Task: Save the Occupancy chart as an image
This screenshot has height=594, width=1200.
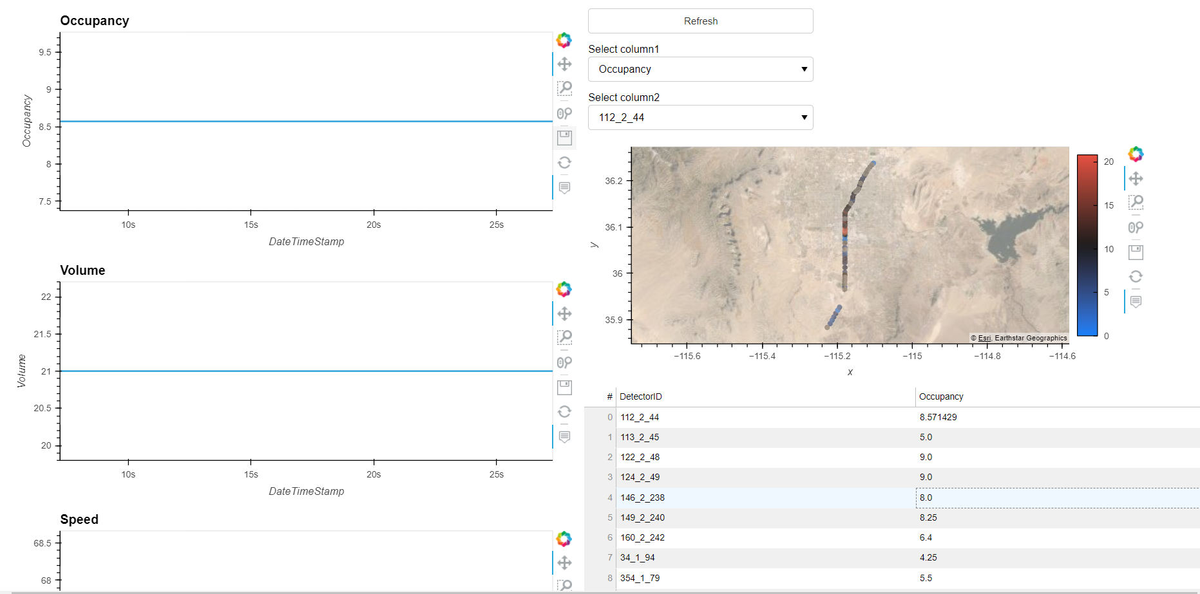Action: 565,137
